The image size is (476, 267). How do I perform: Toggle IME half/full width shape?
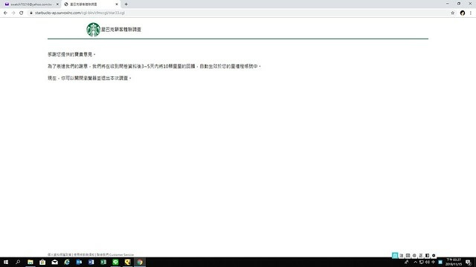pyautogui.click(x=427, y=255)
